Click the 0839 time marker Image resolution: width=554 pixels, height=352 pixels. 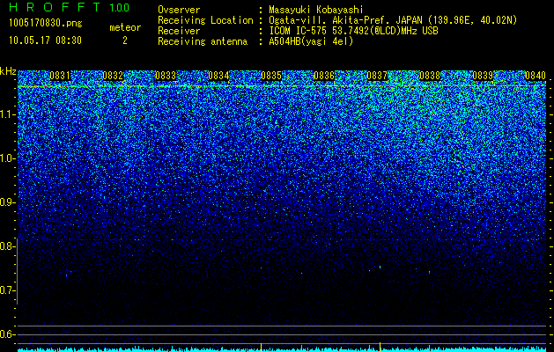coord(483,76)
